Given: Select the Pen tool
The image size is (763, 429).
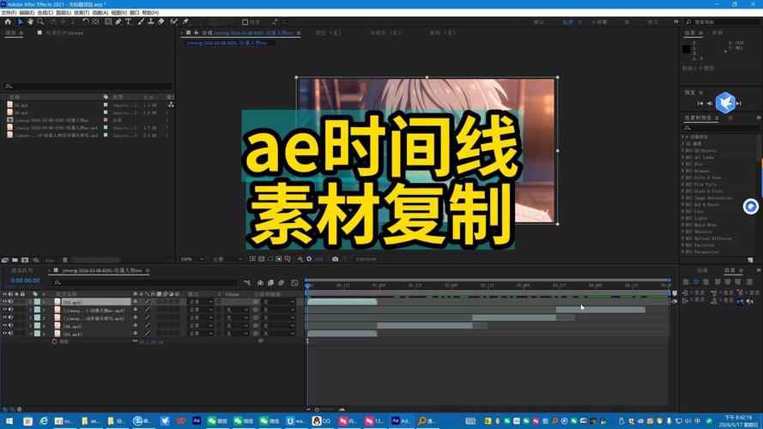Looking at the screenshot, I should (x=118, y=21).
